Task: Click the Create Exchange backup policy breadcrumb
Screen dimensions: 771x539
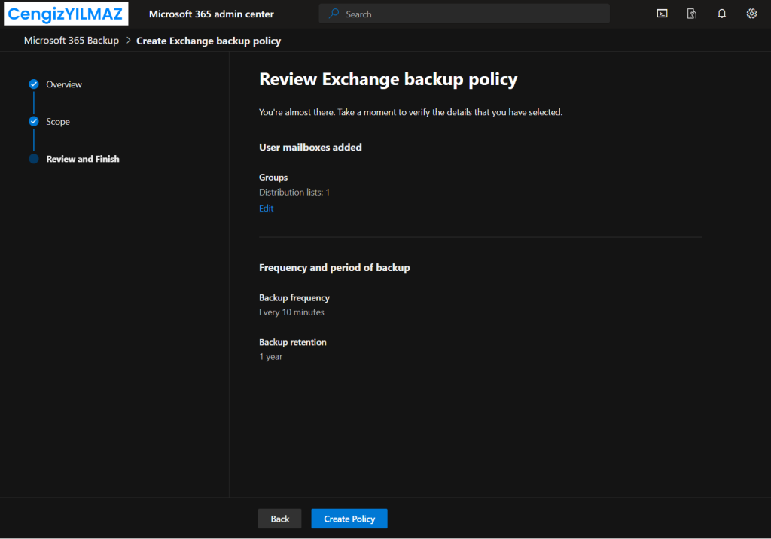Action: coord(209,41)
